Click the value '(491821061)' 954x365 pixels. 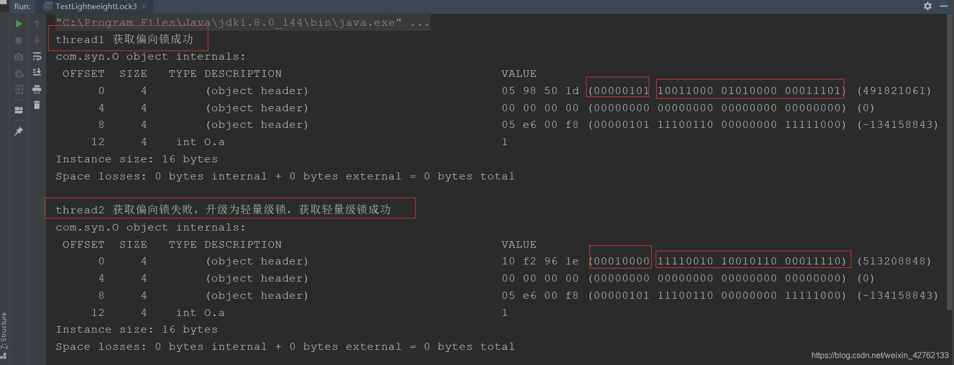click(894, 91)
